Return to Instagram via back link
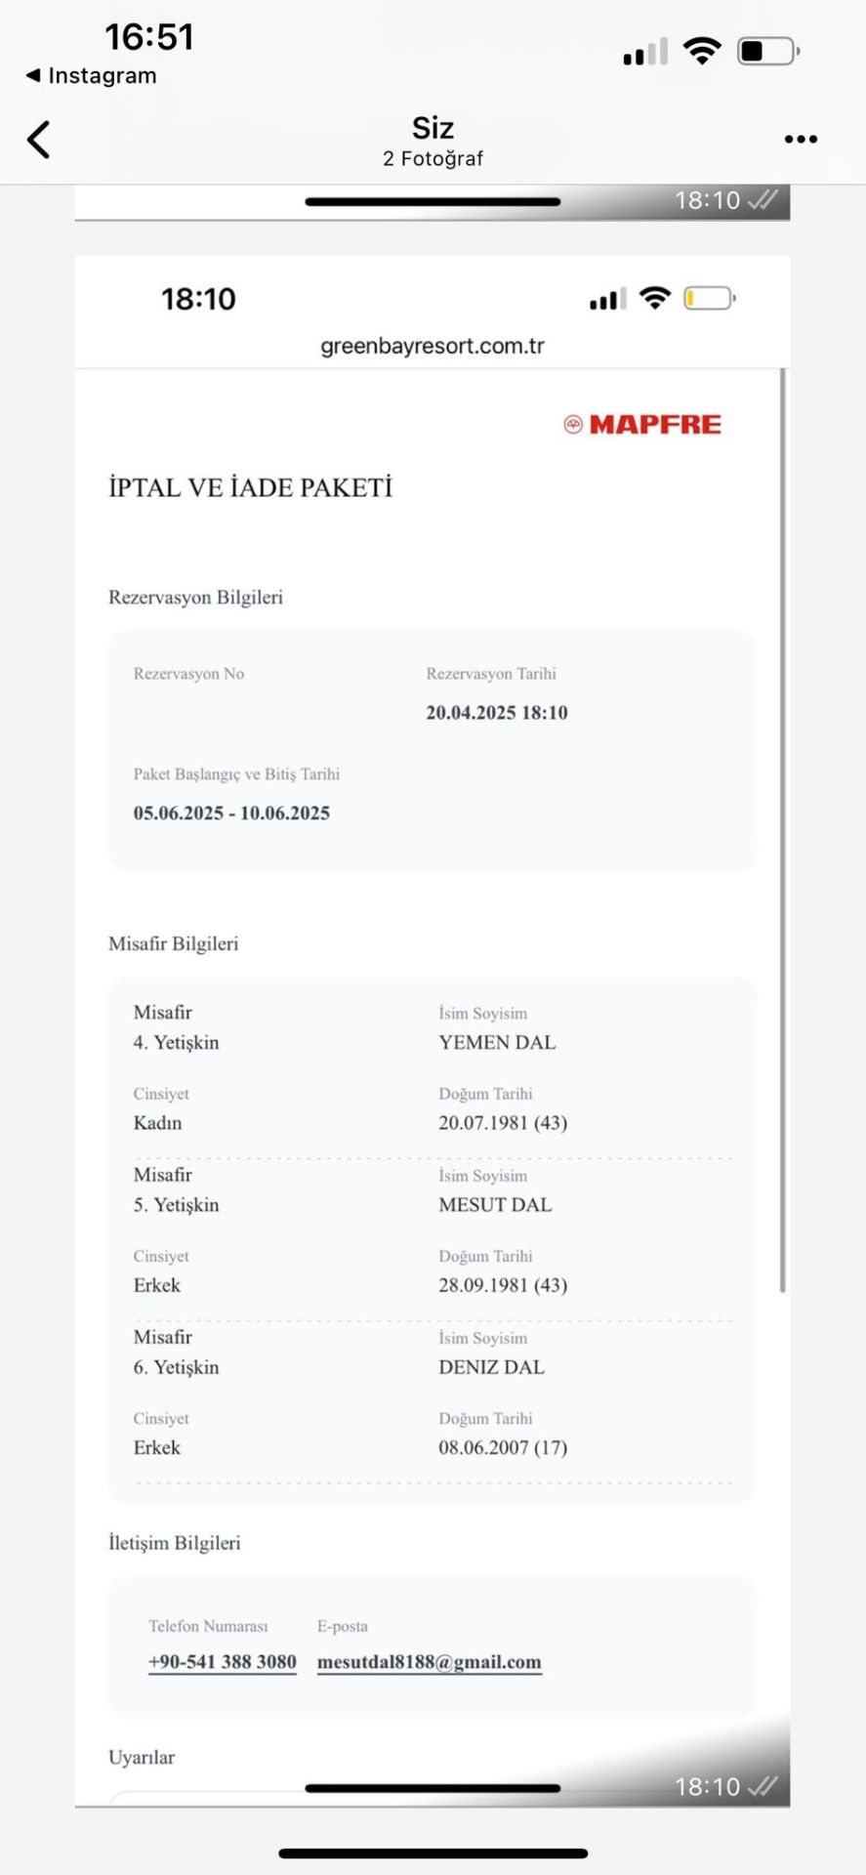This screenshot has width=866, height=1875. [x=91, y=75]
